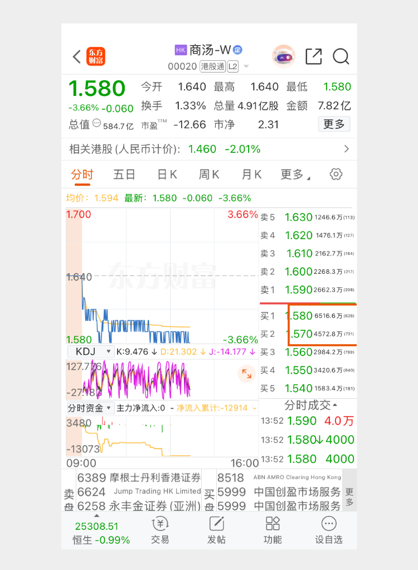Open the KDJ indicator dropdown
The image size is (418, 570).
pyautogui.click(x=91, y=351)
